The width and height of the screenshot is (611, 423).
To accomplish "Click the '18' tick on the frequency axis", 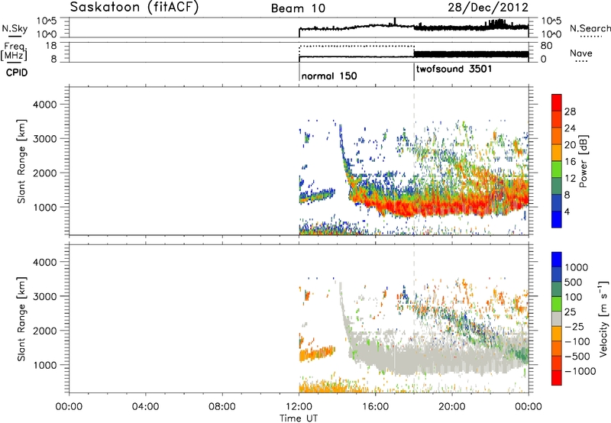I will (x=52, y=46).
